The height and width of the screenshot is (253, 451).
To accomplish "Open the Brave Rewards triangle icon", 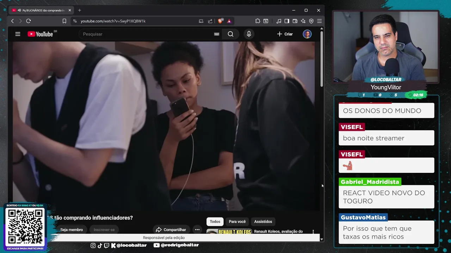I will (229, 21).
